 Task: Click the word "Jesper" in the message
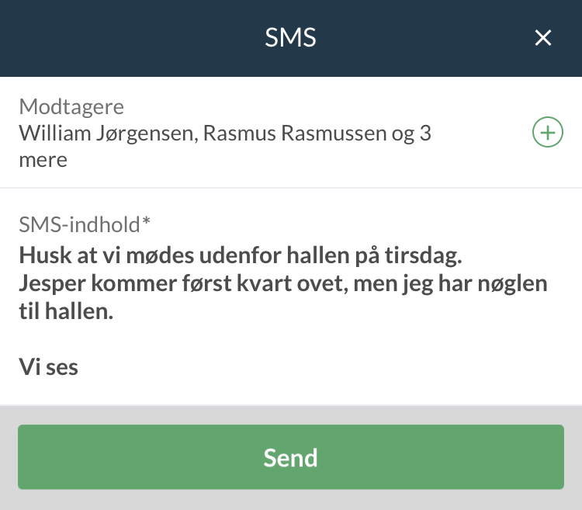(52, 283)
